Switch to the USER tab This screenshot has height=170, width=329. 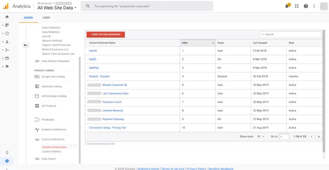click(x=46, y=18)
